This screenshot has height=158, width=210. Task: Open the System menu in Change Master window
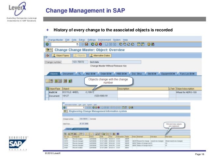tap(117, 40)
